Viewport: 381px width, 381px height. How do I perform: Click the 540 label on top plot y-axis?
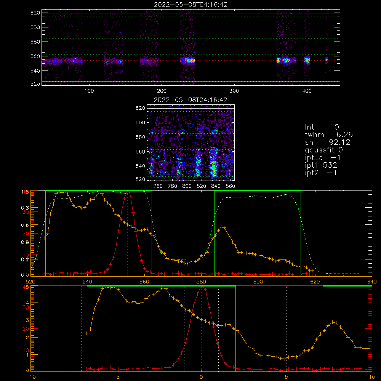(x=35, y=71)
